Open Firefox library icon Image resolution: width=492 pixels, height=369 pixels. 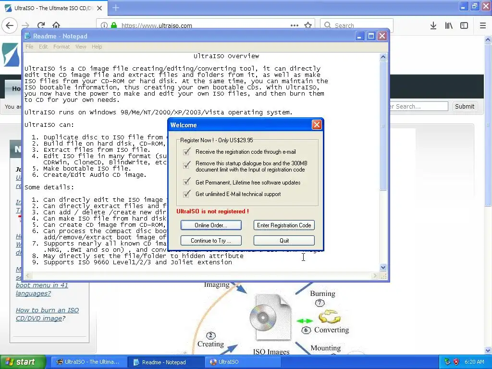pyautogui.click(x=449, y=25)
